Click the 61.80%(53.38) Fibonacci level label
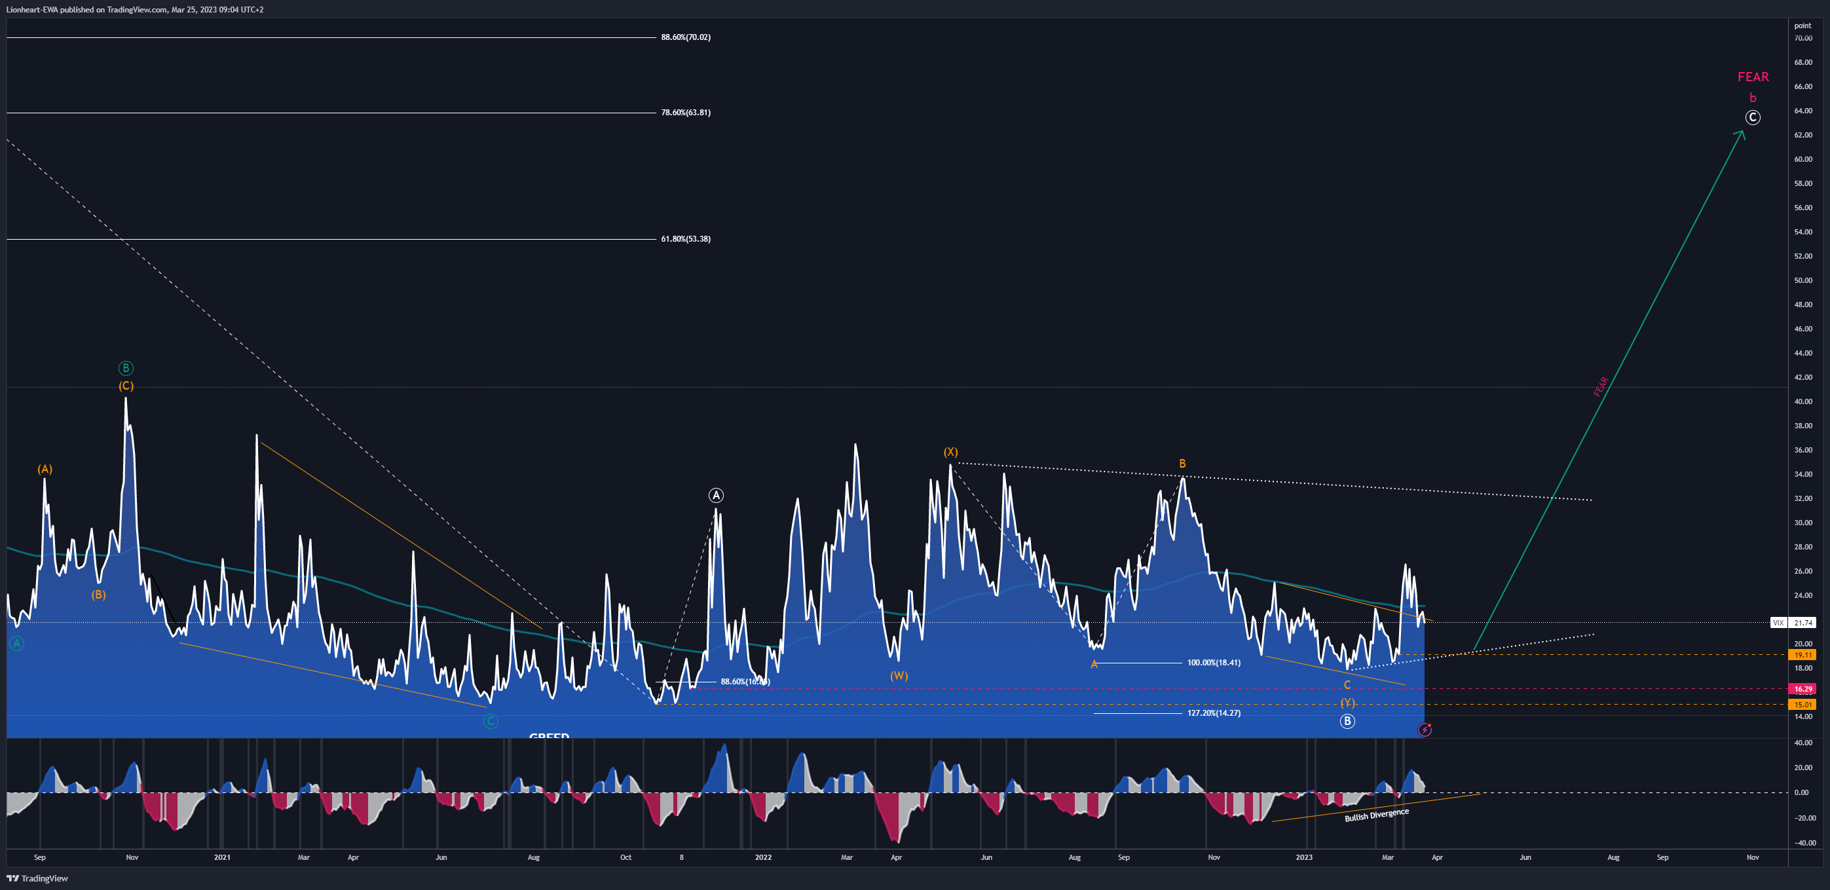 click(686, 238)
